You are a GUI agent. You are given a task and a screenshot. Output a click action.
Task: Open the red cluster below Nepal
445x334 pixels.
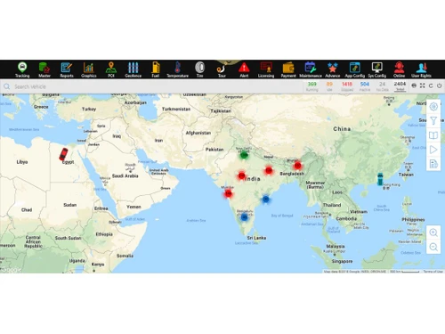pyautogui.click(x=269, y=170)
